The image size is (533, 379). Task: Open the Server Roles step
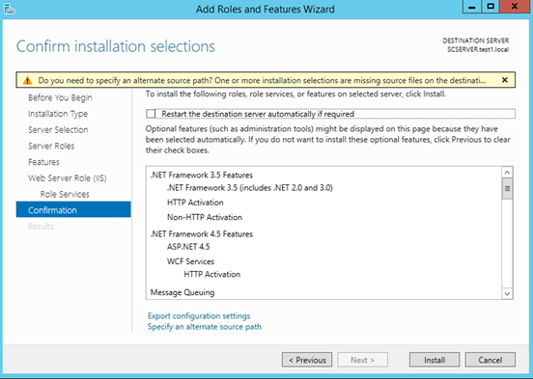pos(51,146)
